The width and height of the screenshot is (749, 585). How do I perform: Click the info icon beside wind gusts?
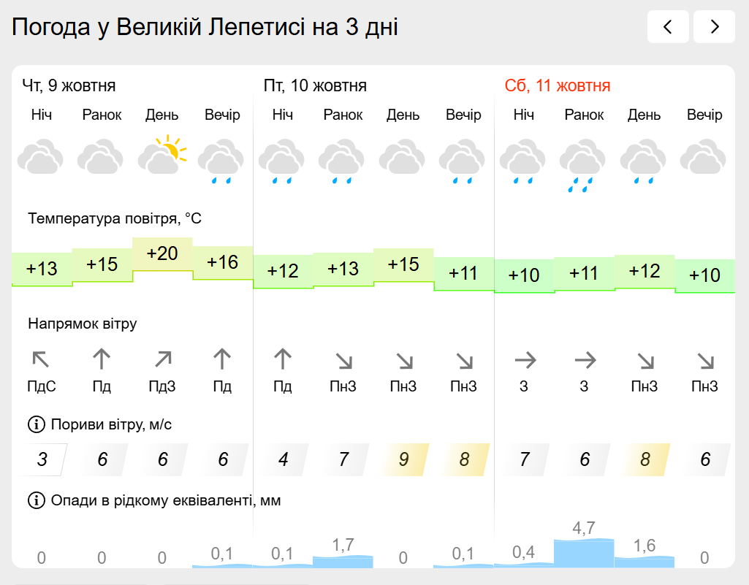[x=36, y=424]
